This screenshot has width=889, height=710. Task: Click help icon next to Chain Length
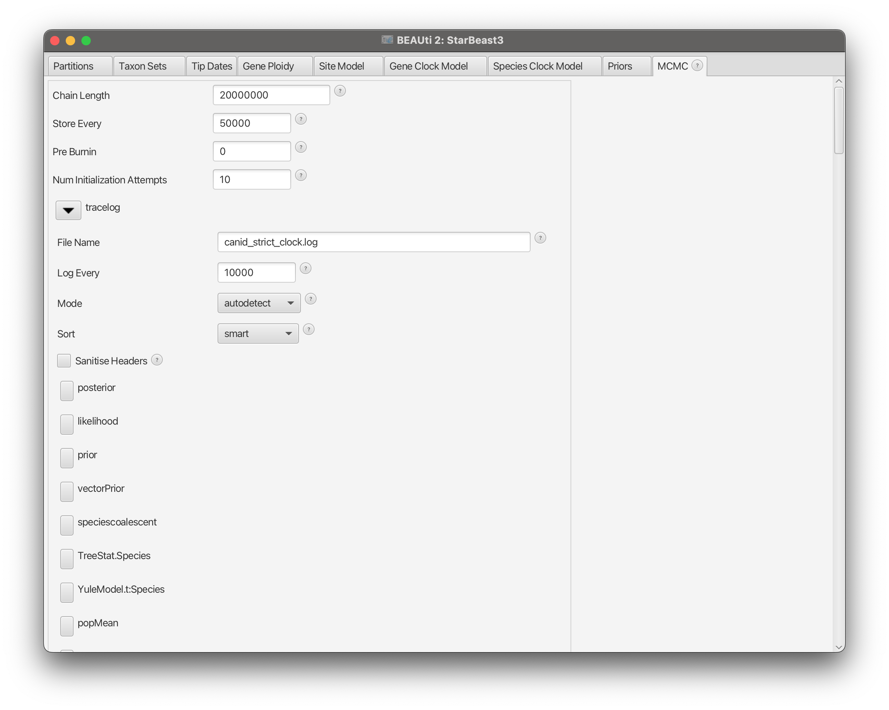click(x=340, y=91)
